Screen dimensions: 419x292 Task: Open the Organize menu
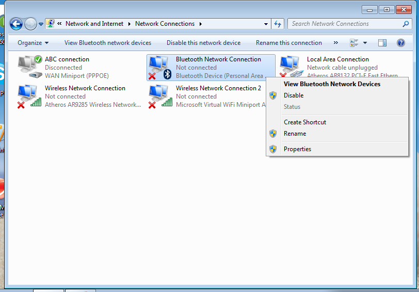[33, 43]
